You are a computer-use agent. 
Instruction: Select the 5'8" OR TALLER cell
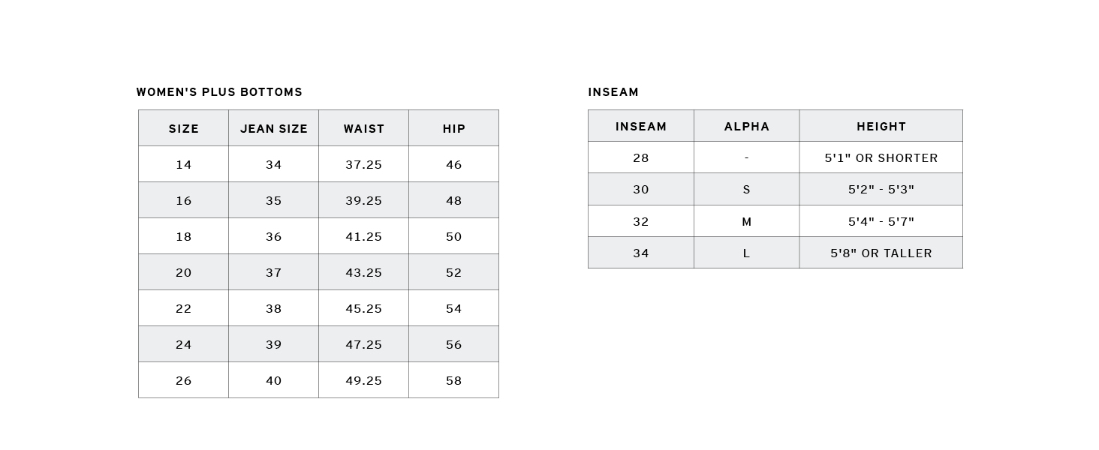[x=881, y=253]
